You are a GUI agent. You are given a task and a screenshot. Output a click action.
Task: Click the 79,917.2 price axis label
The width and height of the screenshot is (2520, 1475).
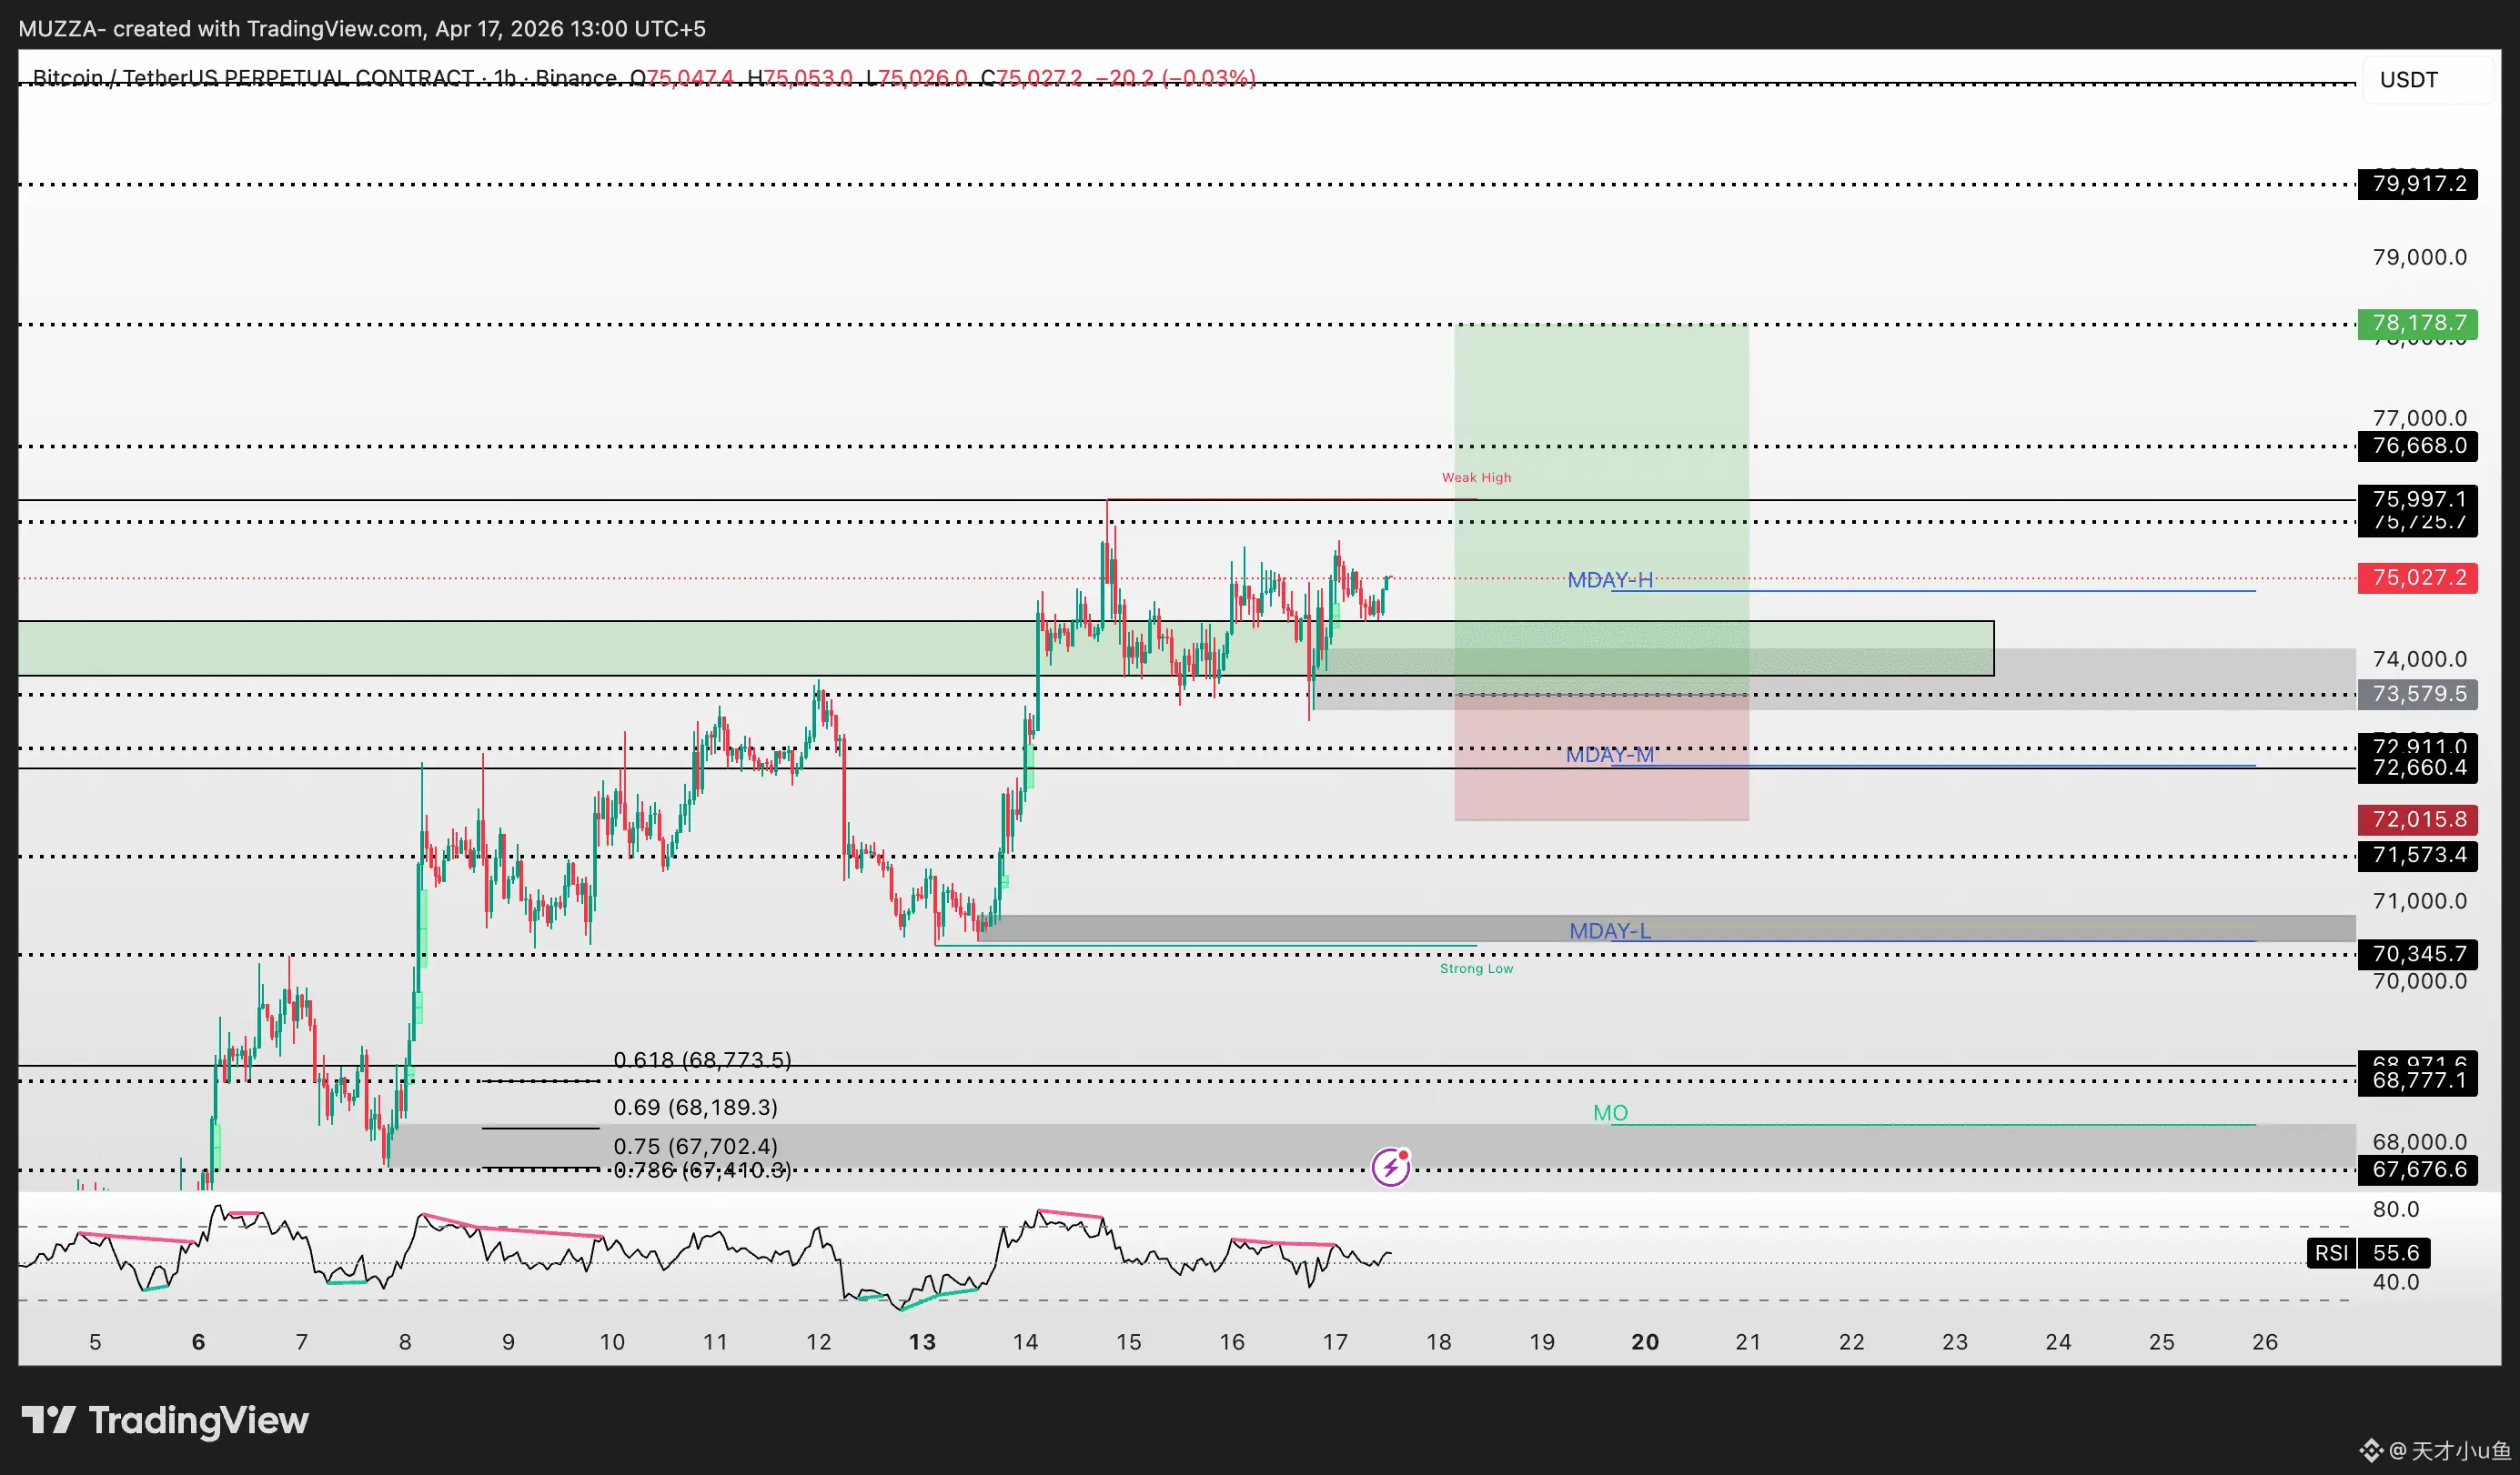tap(2417, 184)
